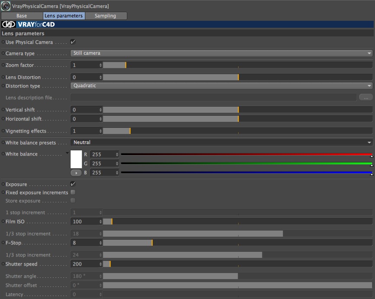This screenshot has height=299, width=375.
Task: Enable Fixed exposure increments checkbox
Action: [73, 192]
